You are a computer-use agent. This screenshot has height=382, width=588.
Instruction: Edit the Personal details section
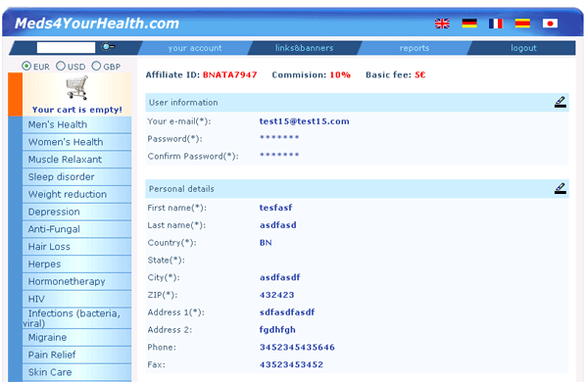click(561, 188)
